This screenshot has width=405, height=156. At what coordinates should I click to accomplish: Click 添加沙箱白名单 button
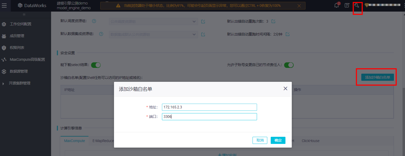(377, 77)
